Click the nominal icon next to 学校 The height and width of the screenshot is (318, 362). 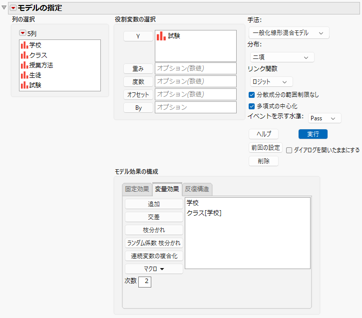(x=24, y=45)
